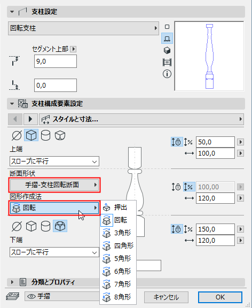Image resolution: width=252 pixels, height=308 pixels.
Task: Open スタイルと寸法 page dropdown
Action: (141, 119)
